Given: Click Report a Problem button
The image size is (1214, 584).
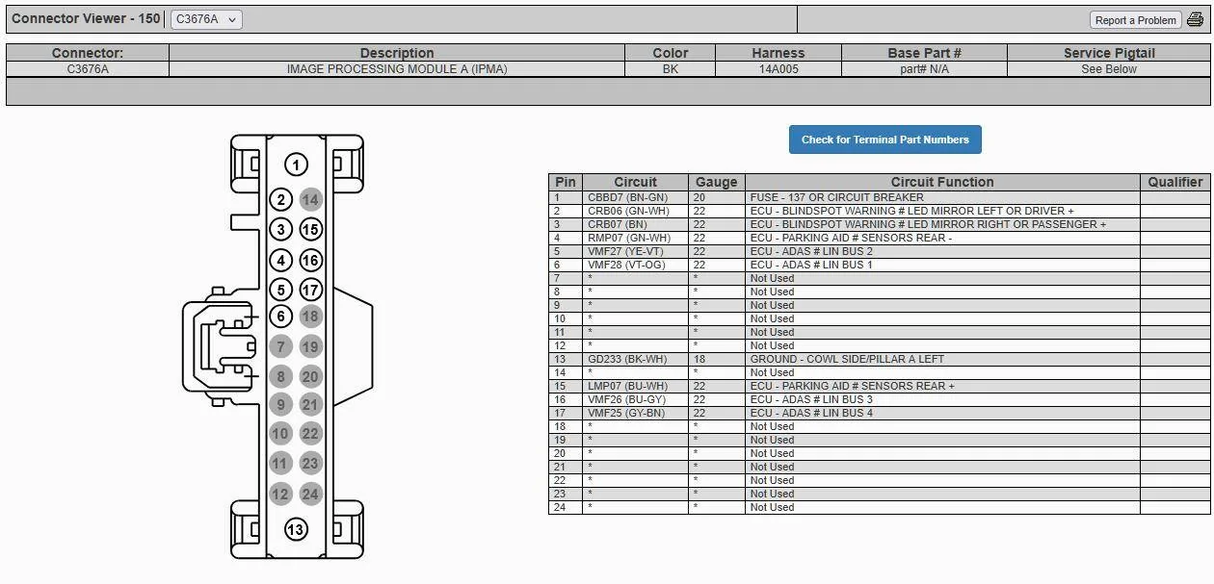Looking at the screenshot, I should [x=1136, y=20].
